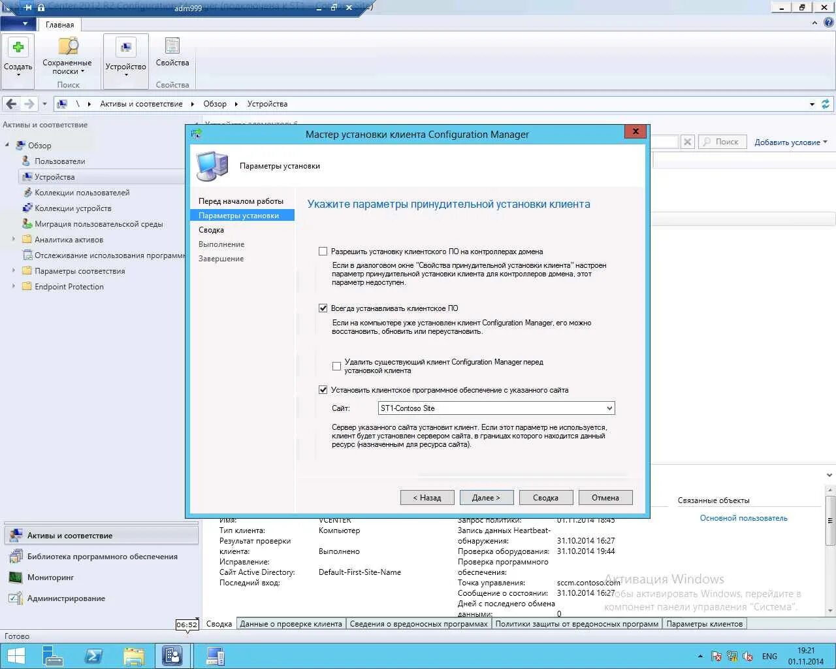Click the Device icon in ribbon

pos(125,48)
